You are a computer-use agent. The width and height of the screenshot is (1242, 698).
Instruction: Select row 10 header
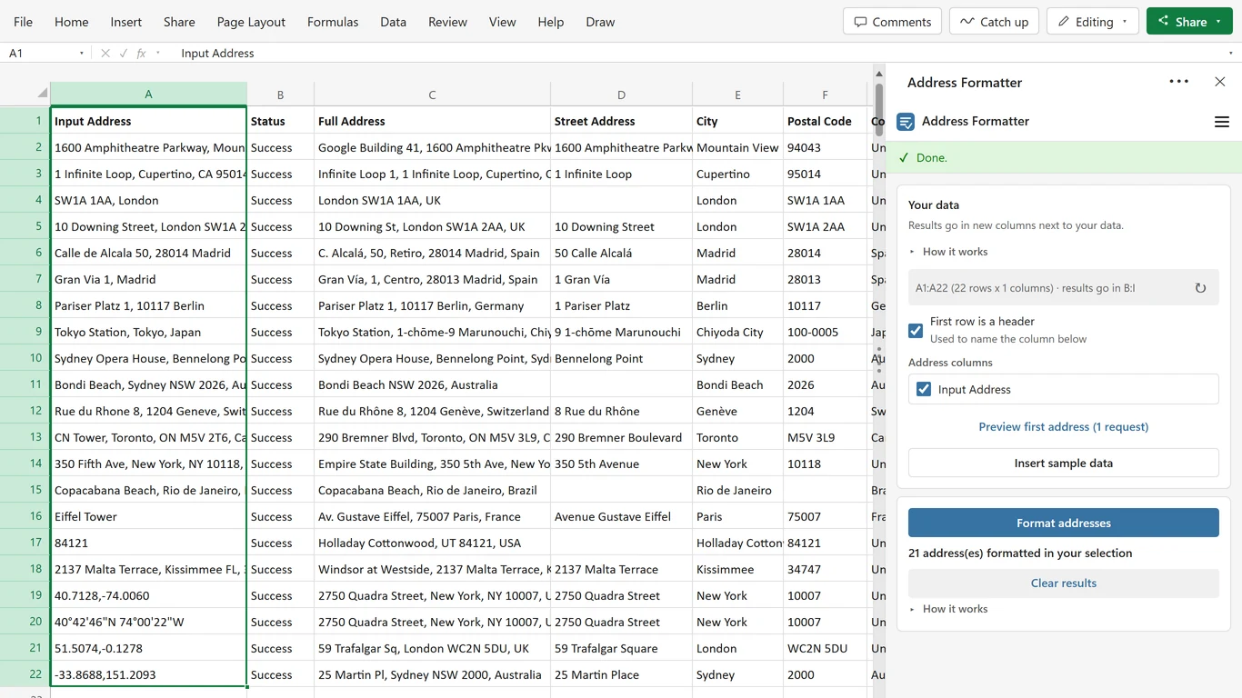pos(25,358)
